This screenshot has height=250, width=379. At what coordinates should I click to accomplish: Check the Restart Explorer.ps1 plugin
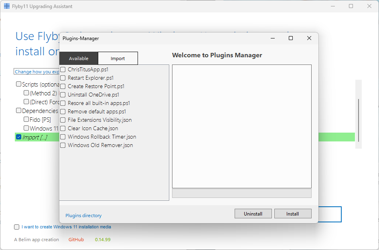pos(63,78)
